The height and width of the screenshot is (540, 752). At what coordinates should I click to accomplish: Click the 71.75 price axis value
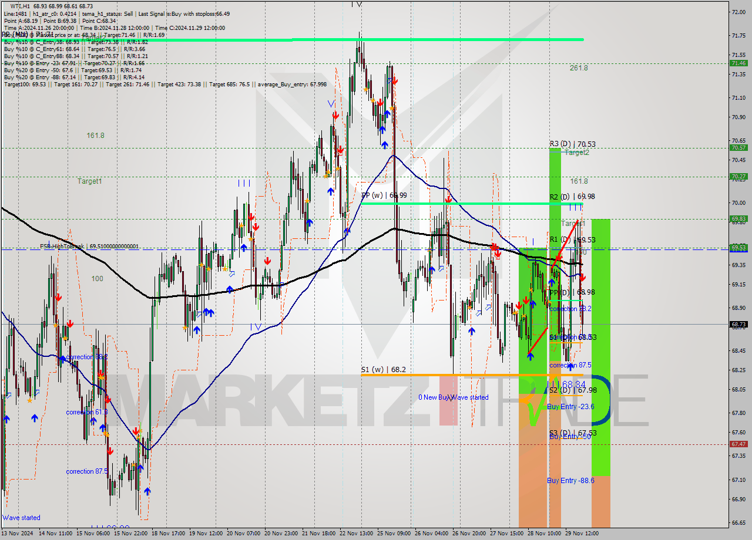pyautogui.click(x=738, y=36)
